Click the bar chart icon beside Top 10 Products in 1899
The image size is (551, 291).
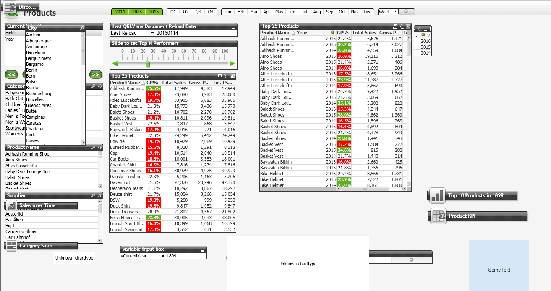[x=437, y=195]
